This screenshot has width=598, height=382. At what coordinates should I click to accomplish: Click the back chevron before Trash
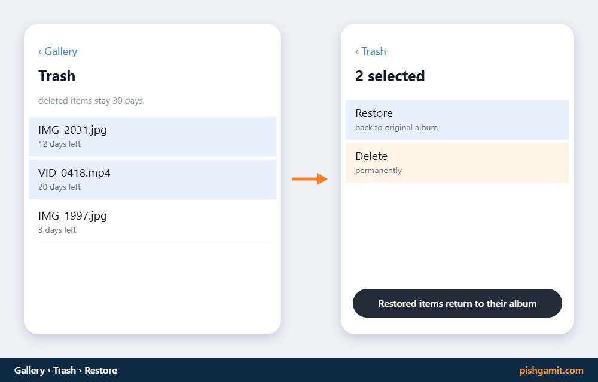357,52
